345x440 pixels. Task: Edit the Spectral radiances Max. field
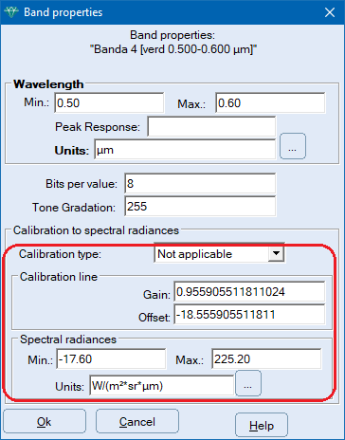pos(266,358)
